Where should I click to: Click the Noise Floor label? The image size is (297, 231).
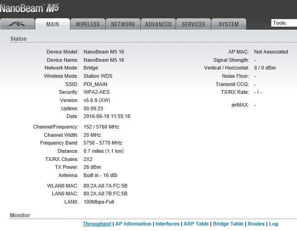click(235, 76)
